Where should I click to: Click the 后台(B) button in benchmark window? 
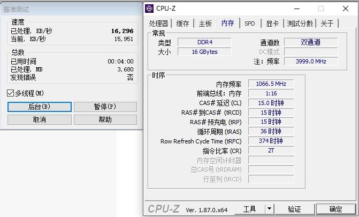40,107
